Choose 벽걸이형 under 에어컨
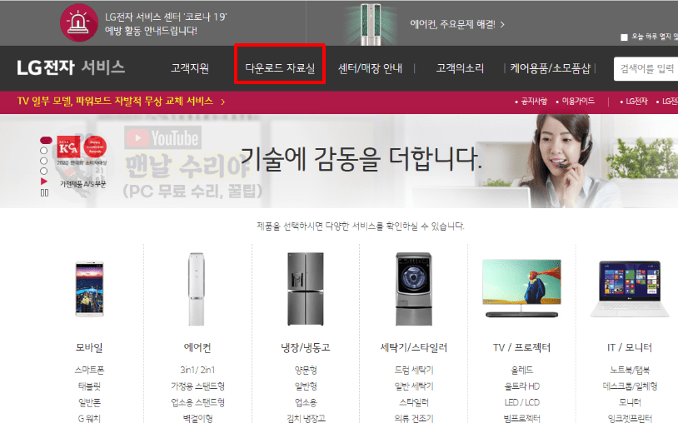The width and height of the screenshot is (678, 423). [197, 418]
